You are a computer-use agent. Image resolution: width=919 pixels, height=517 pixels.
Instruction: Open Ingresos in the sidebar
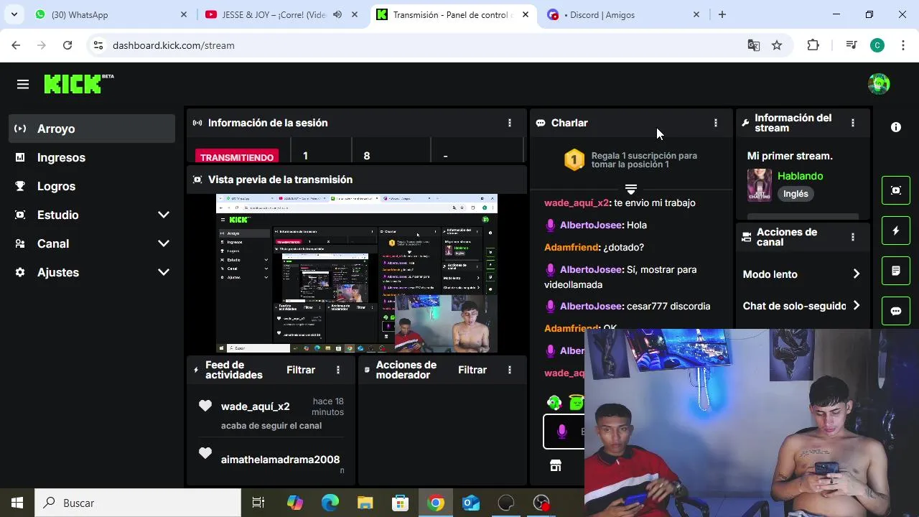[x=93, y=157]
